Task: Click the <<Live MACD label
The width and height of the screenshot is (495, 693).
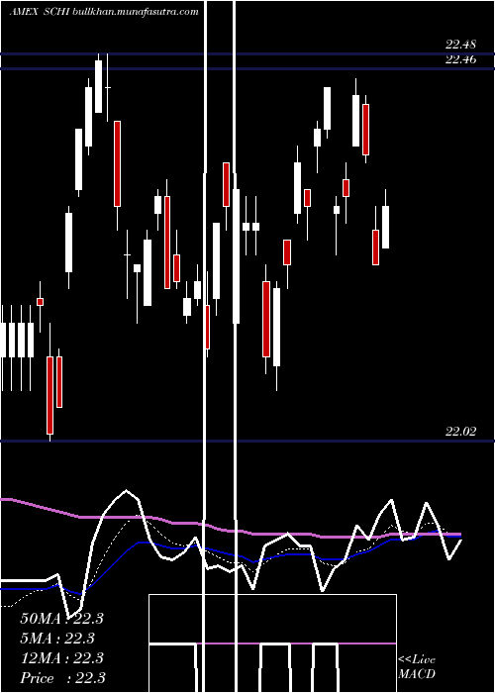Action: [x=417, y=666]
